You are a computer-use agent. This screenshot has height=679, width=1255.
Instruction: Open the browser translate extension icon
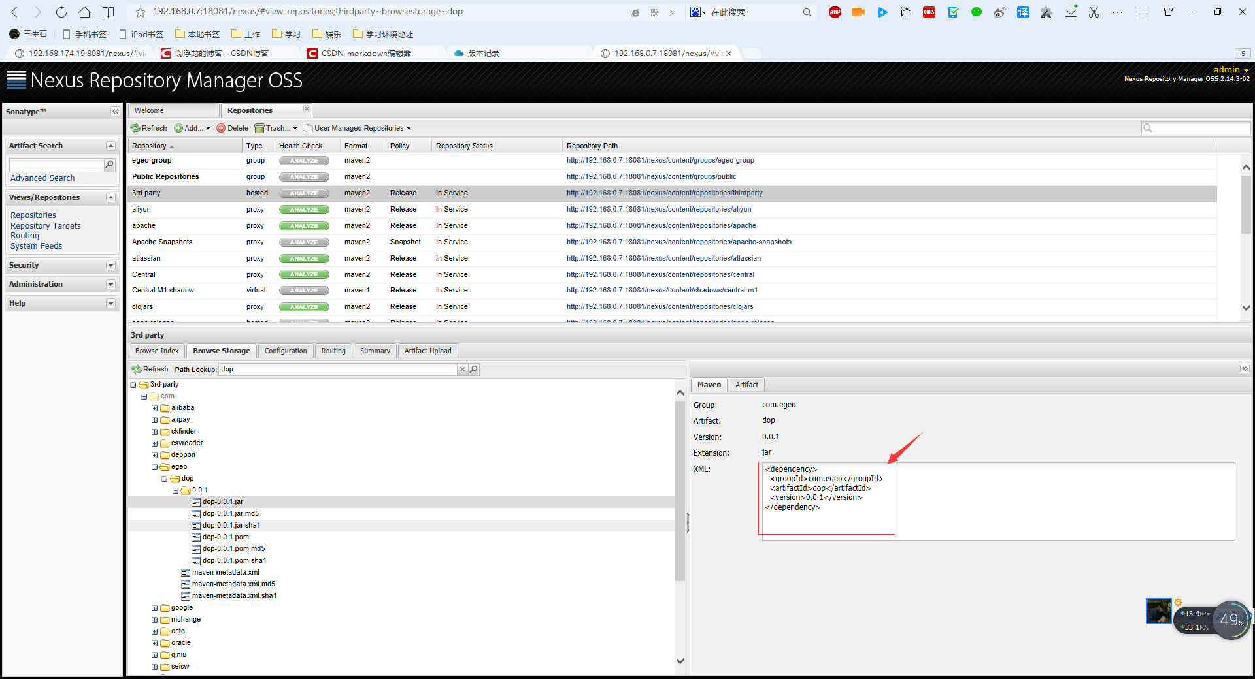pyautogui.click(x=905, y=12)
